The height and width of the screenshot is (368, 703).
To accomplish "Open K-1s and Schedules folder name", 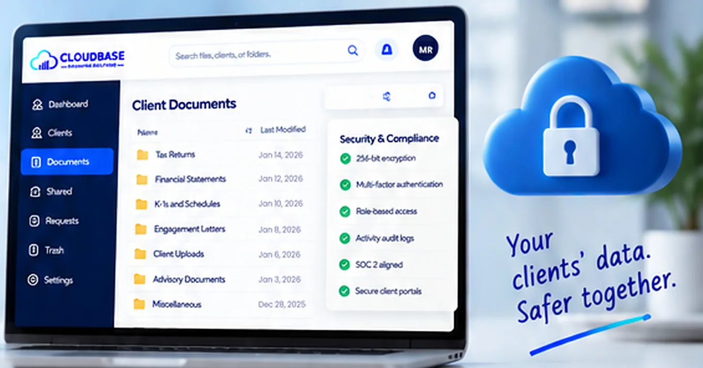I will coord(188,204).
